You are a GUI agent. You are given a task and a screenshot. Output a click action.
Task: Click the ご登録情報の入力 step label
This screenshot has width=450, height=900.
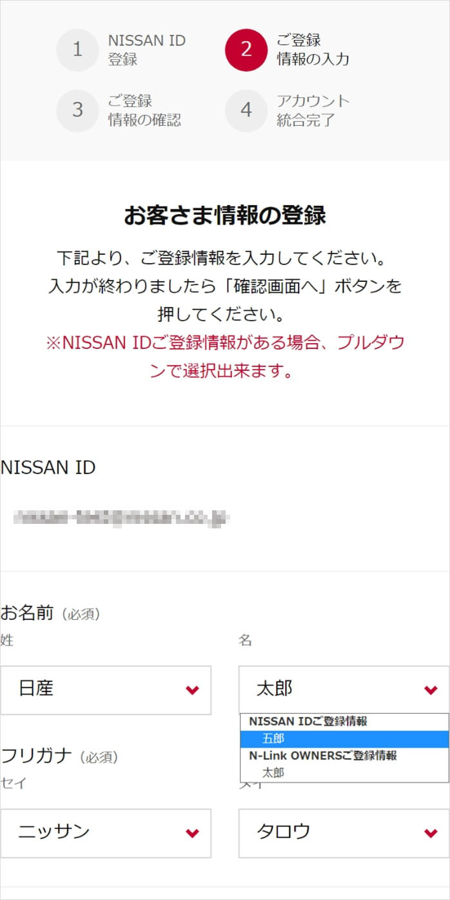313,50
